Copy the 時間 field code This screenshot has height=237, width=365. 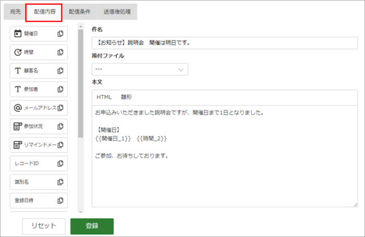click(60, 52)
